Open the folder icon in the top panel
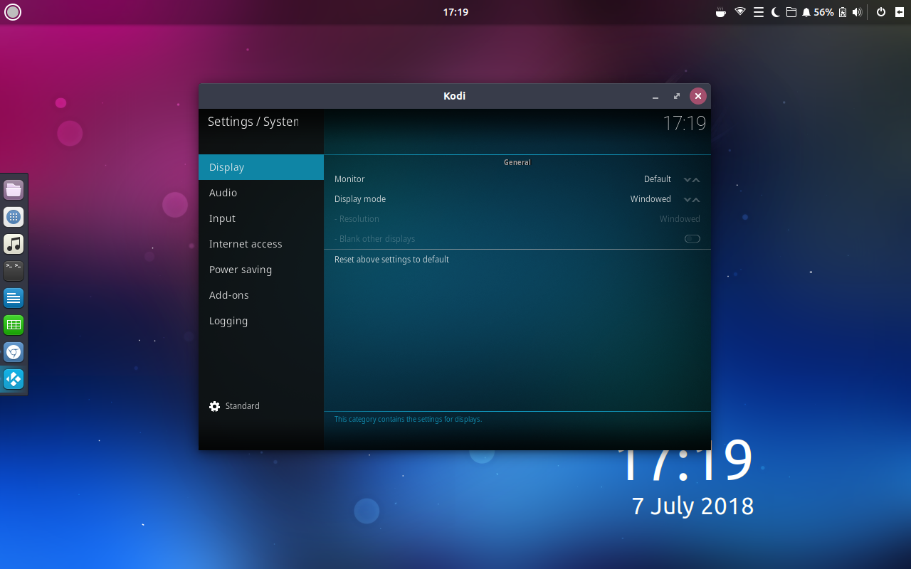Viewport: 911px width, 569px height. 791,12
